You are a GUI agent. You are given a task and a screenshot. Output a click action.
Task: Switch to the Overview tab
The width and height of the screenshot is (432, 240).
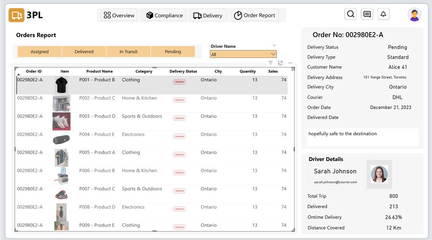pos(118,15)
